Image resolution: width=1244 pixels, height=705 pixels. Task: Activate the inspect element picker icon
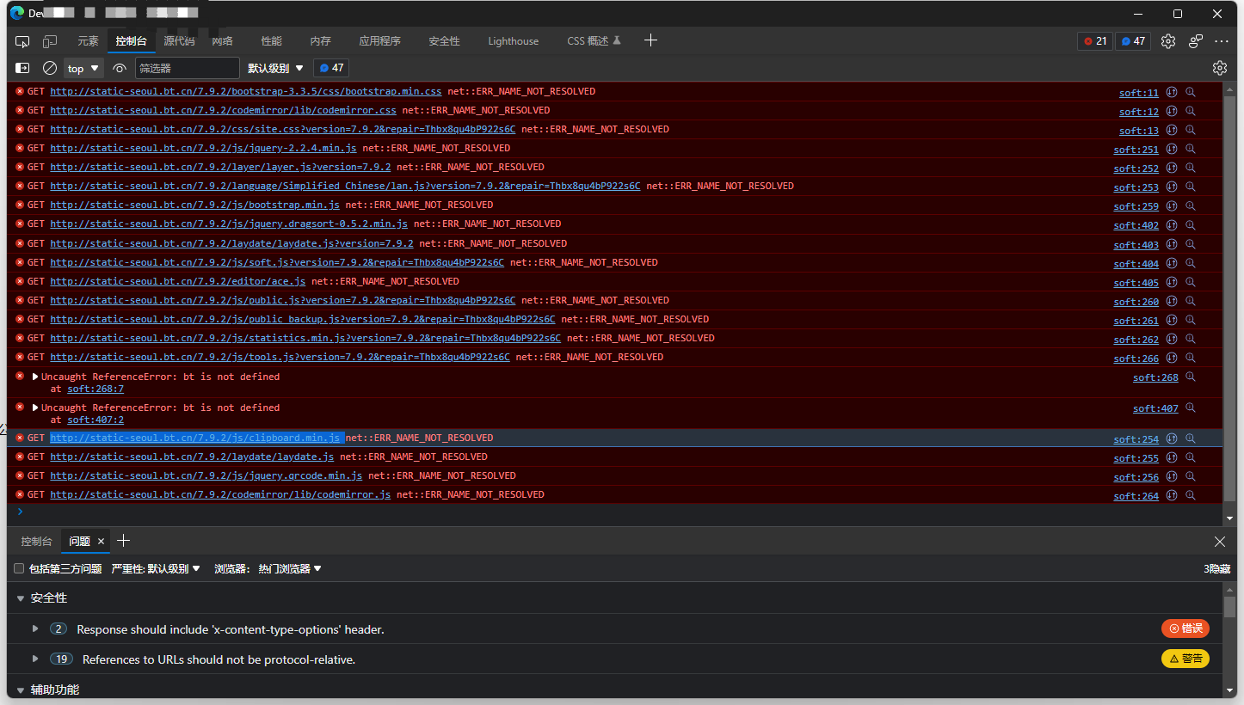point(23,41)
